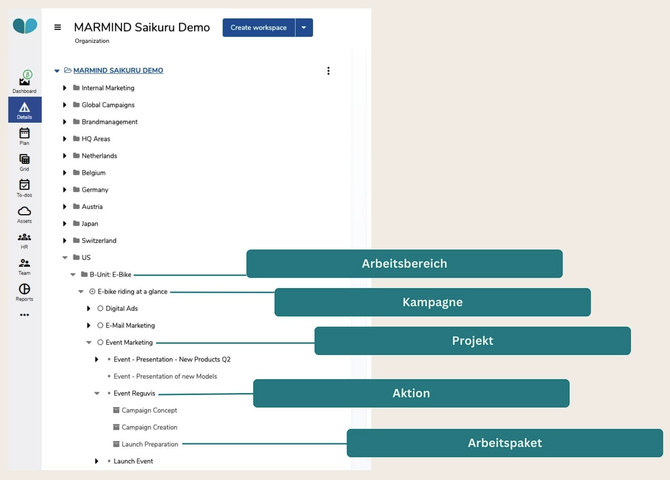Image resolution: width=670 pixels, height=480 pixels.
Task: Open the Assets cloud icon
Action: pos(25,214)
